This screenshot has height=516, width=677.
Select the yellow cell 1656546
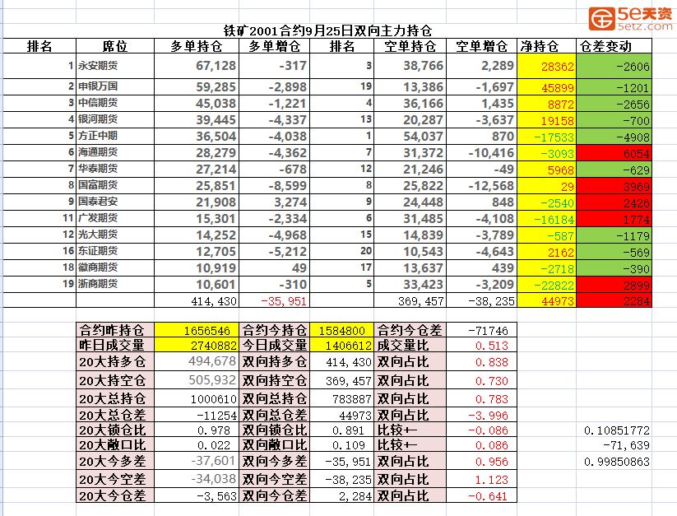[x=197, y=330]
